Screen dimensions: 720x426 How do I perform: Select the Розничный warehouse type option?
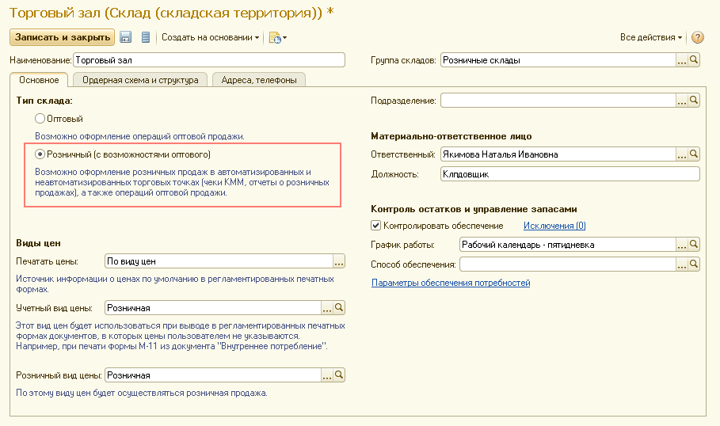click(40, 154)
